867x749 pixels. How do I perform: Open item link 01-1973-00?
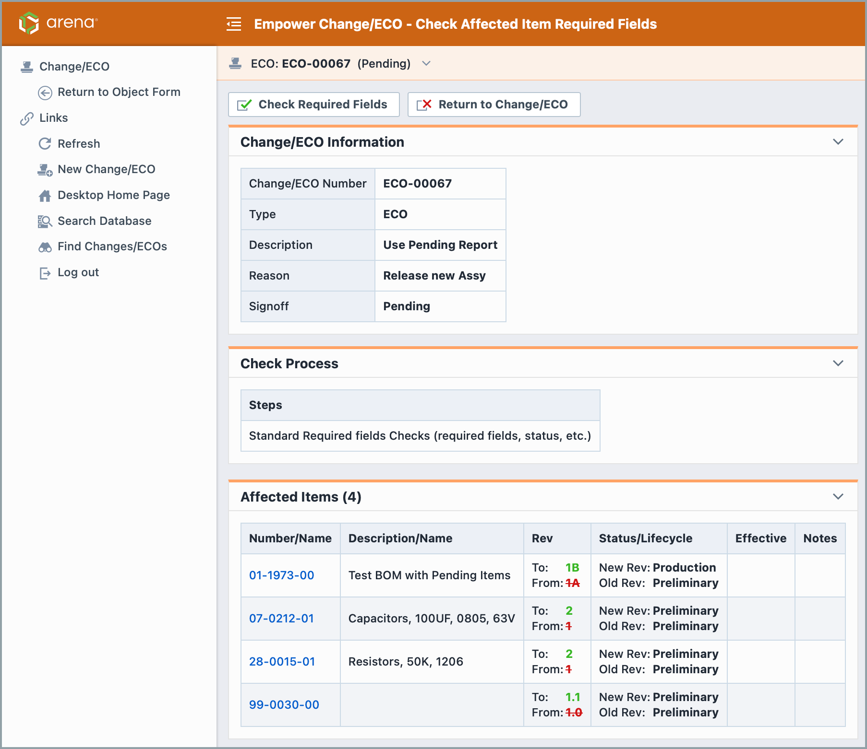pyautogui.click(x=281, y=575)
